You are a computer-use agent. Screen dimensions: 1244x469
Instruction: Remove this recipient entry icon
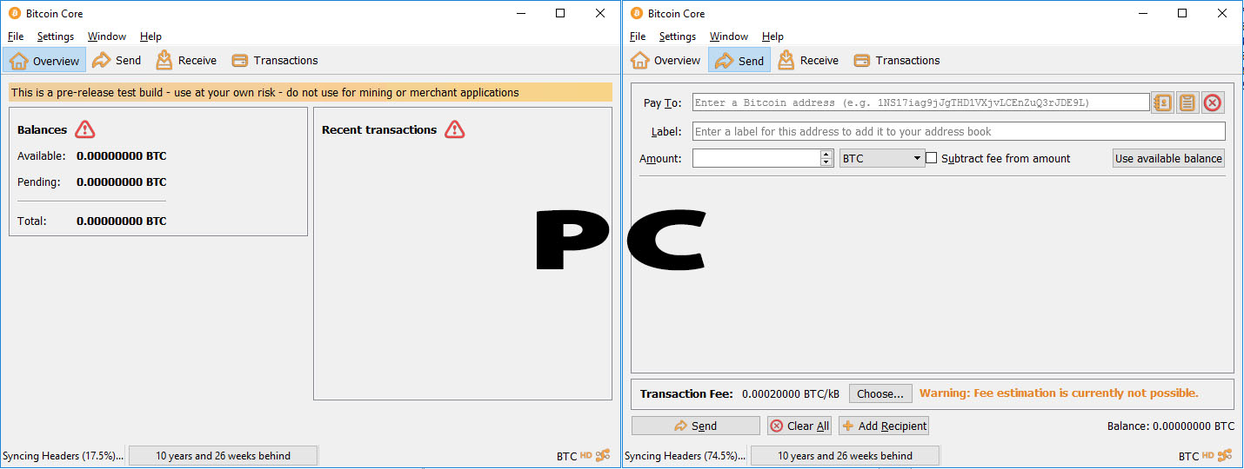click(1213, 102)
